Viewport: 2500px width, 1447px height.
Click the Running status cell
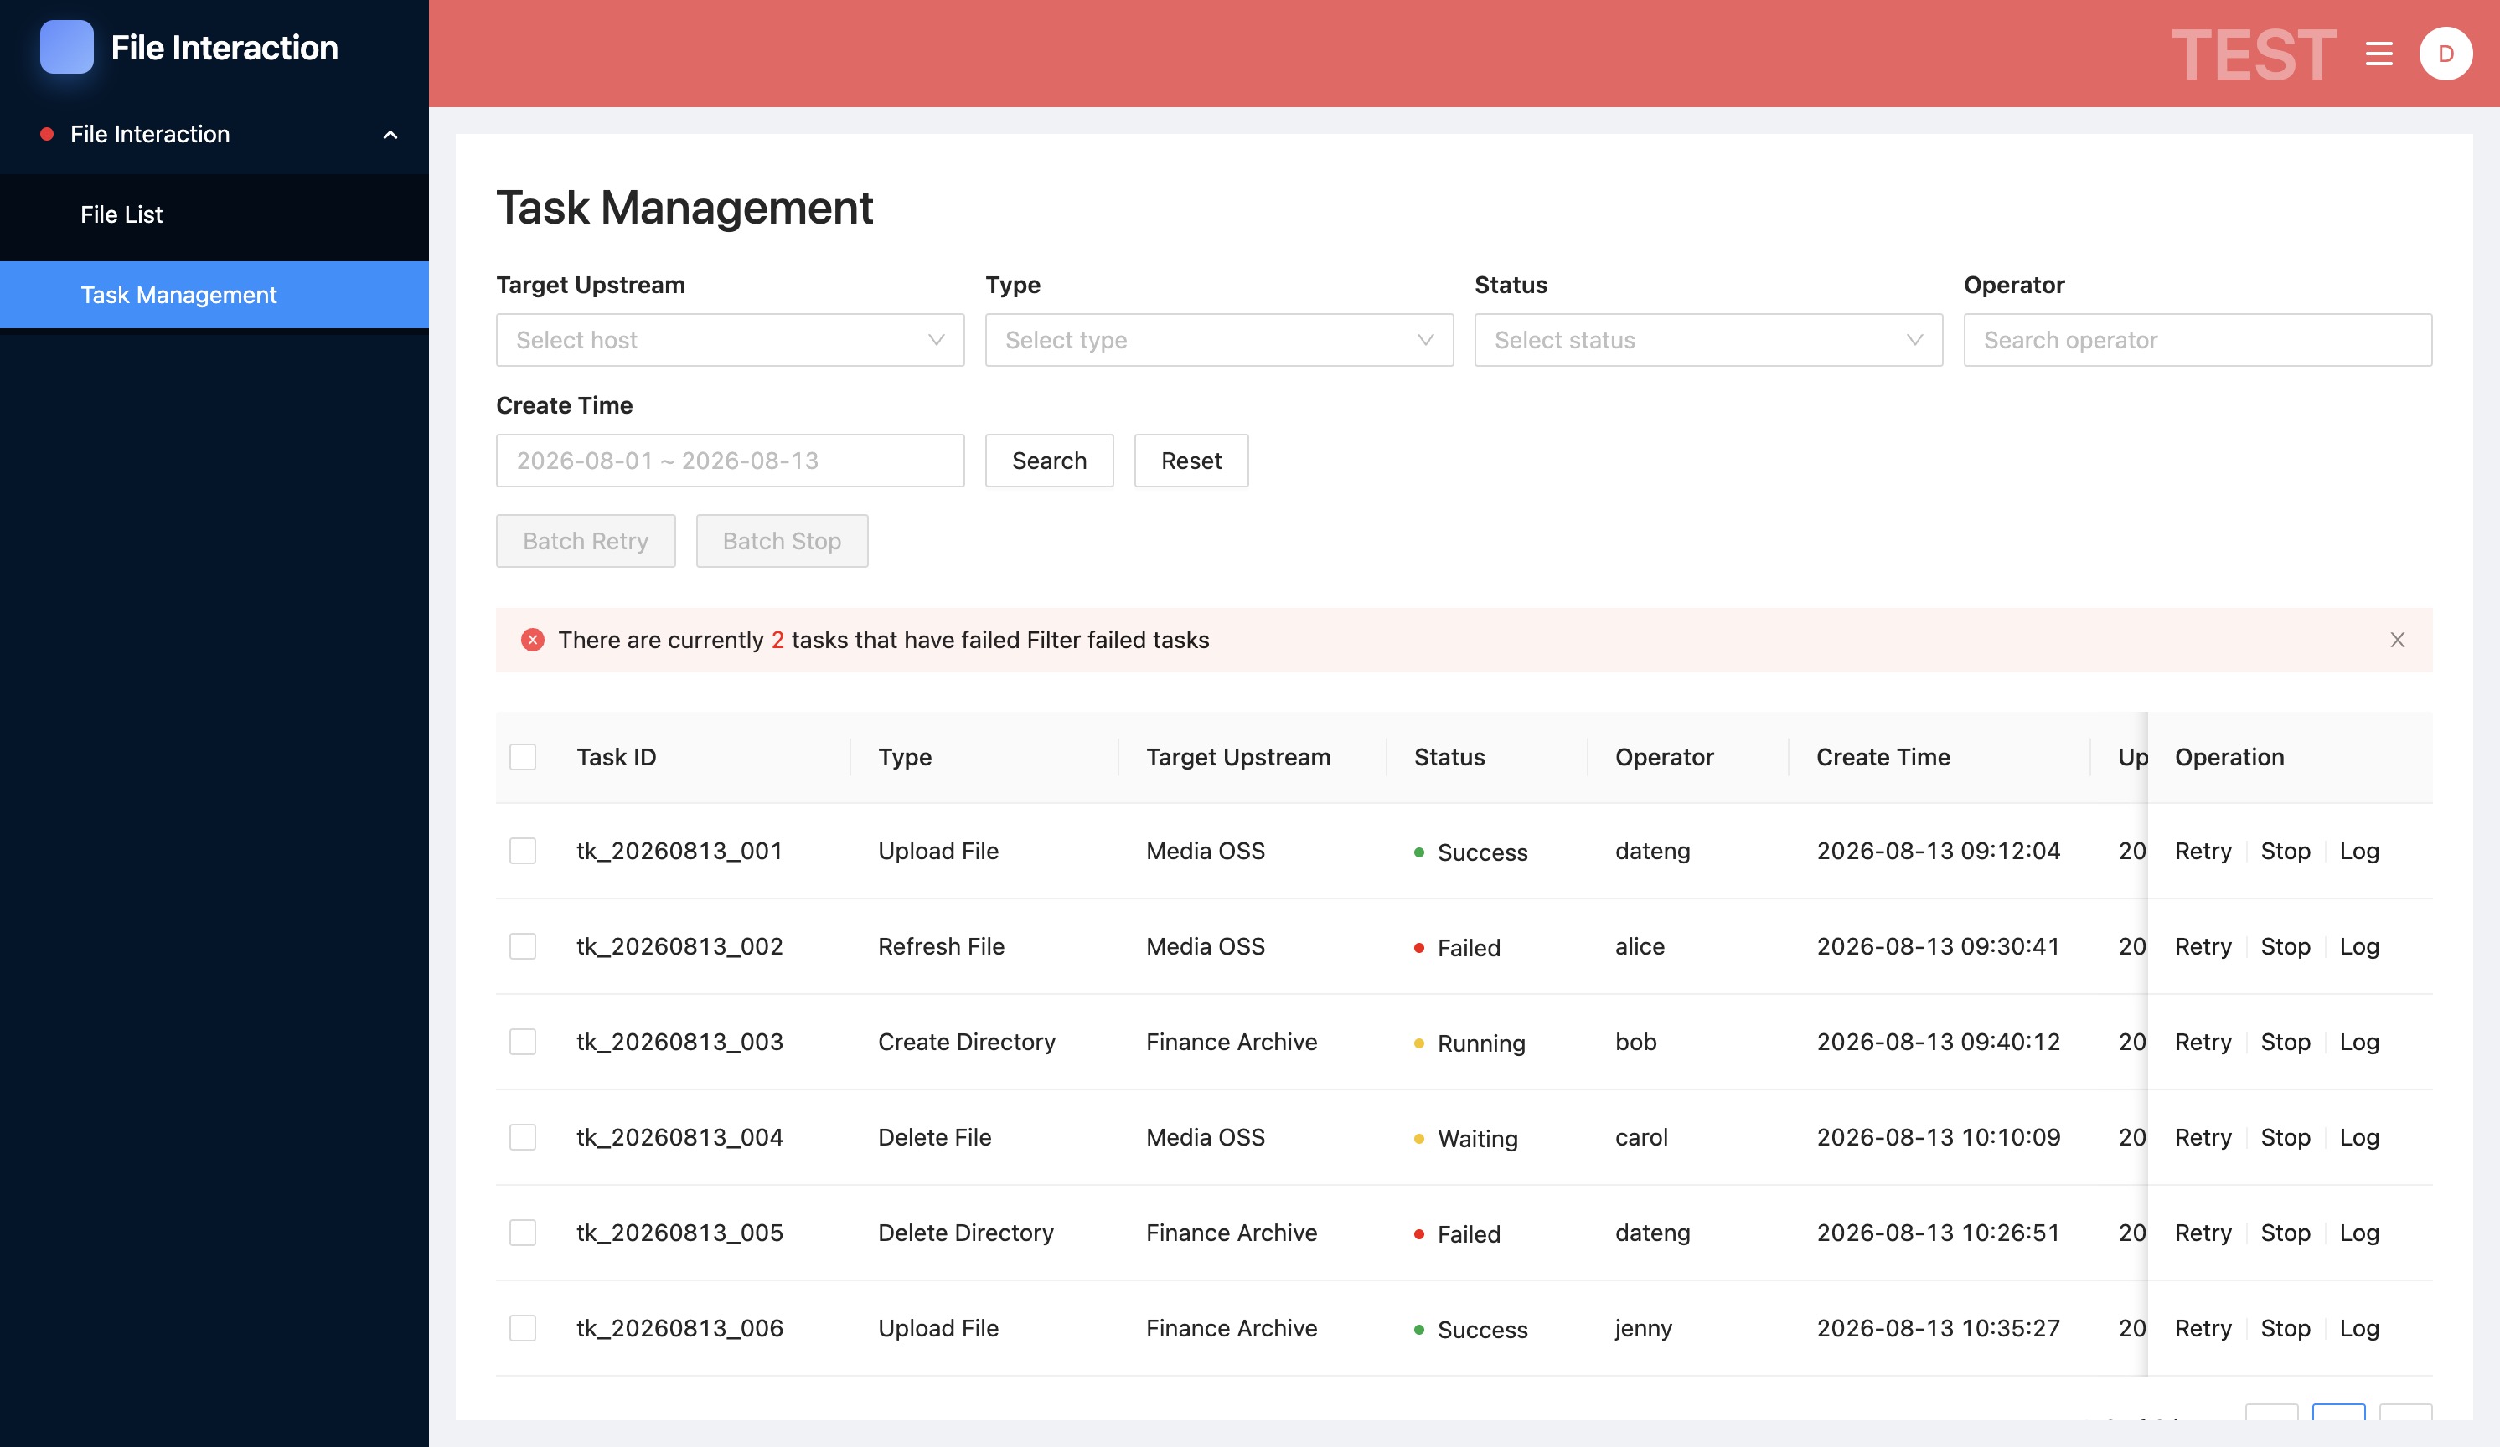tap(1470, 1043)
